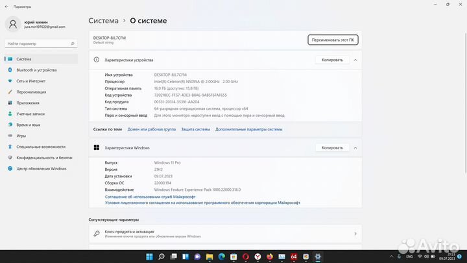Select Персонализация in the sidebar
The image size is (467, 263).
(x=31, y=92)
